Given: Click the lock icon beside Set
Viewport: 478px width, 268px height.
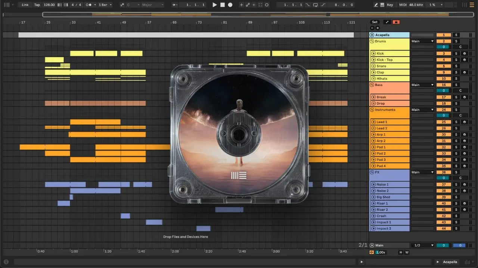Looking at the screenshot, I should coord(396,22).
